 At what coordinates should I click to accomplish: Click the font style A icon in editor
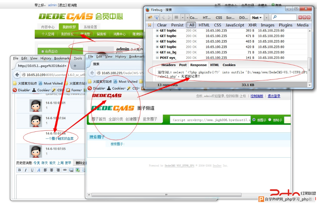(x=39, y=170)
